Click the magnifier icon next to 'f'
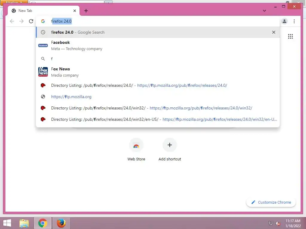This screenshot has height=229, width=306. tap(43, 59)
